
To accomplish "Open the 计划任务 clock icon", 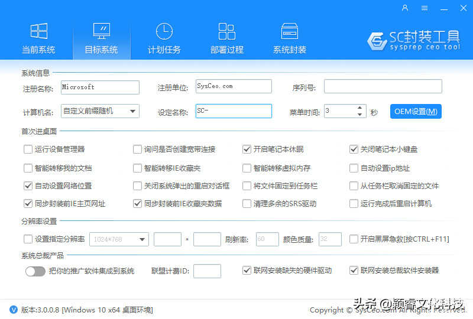I will click(x=164, y=31).
